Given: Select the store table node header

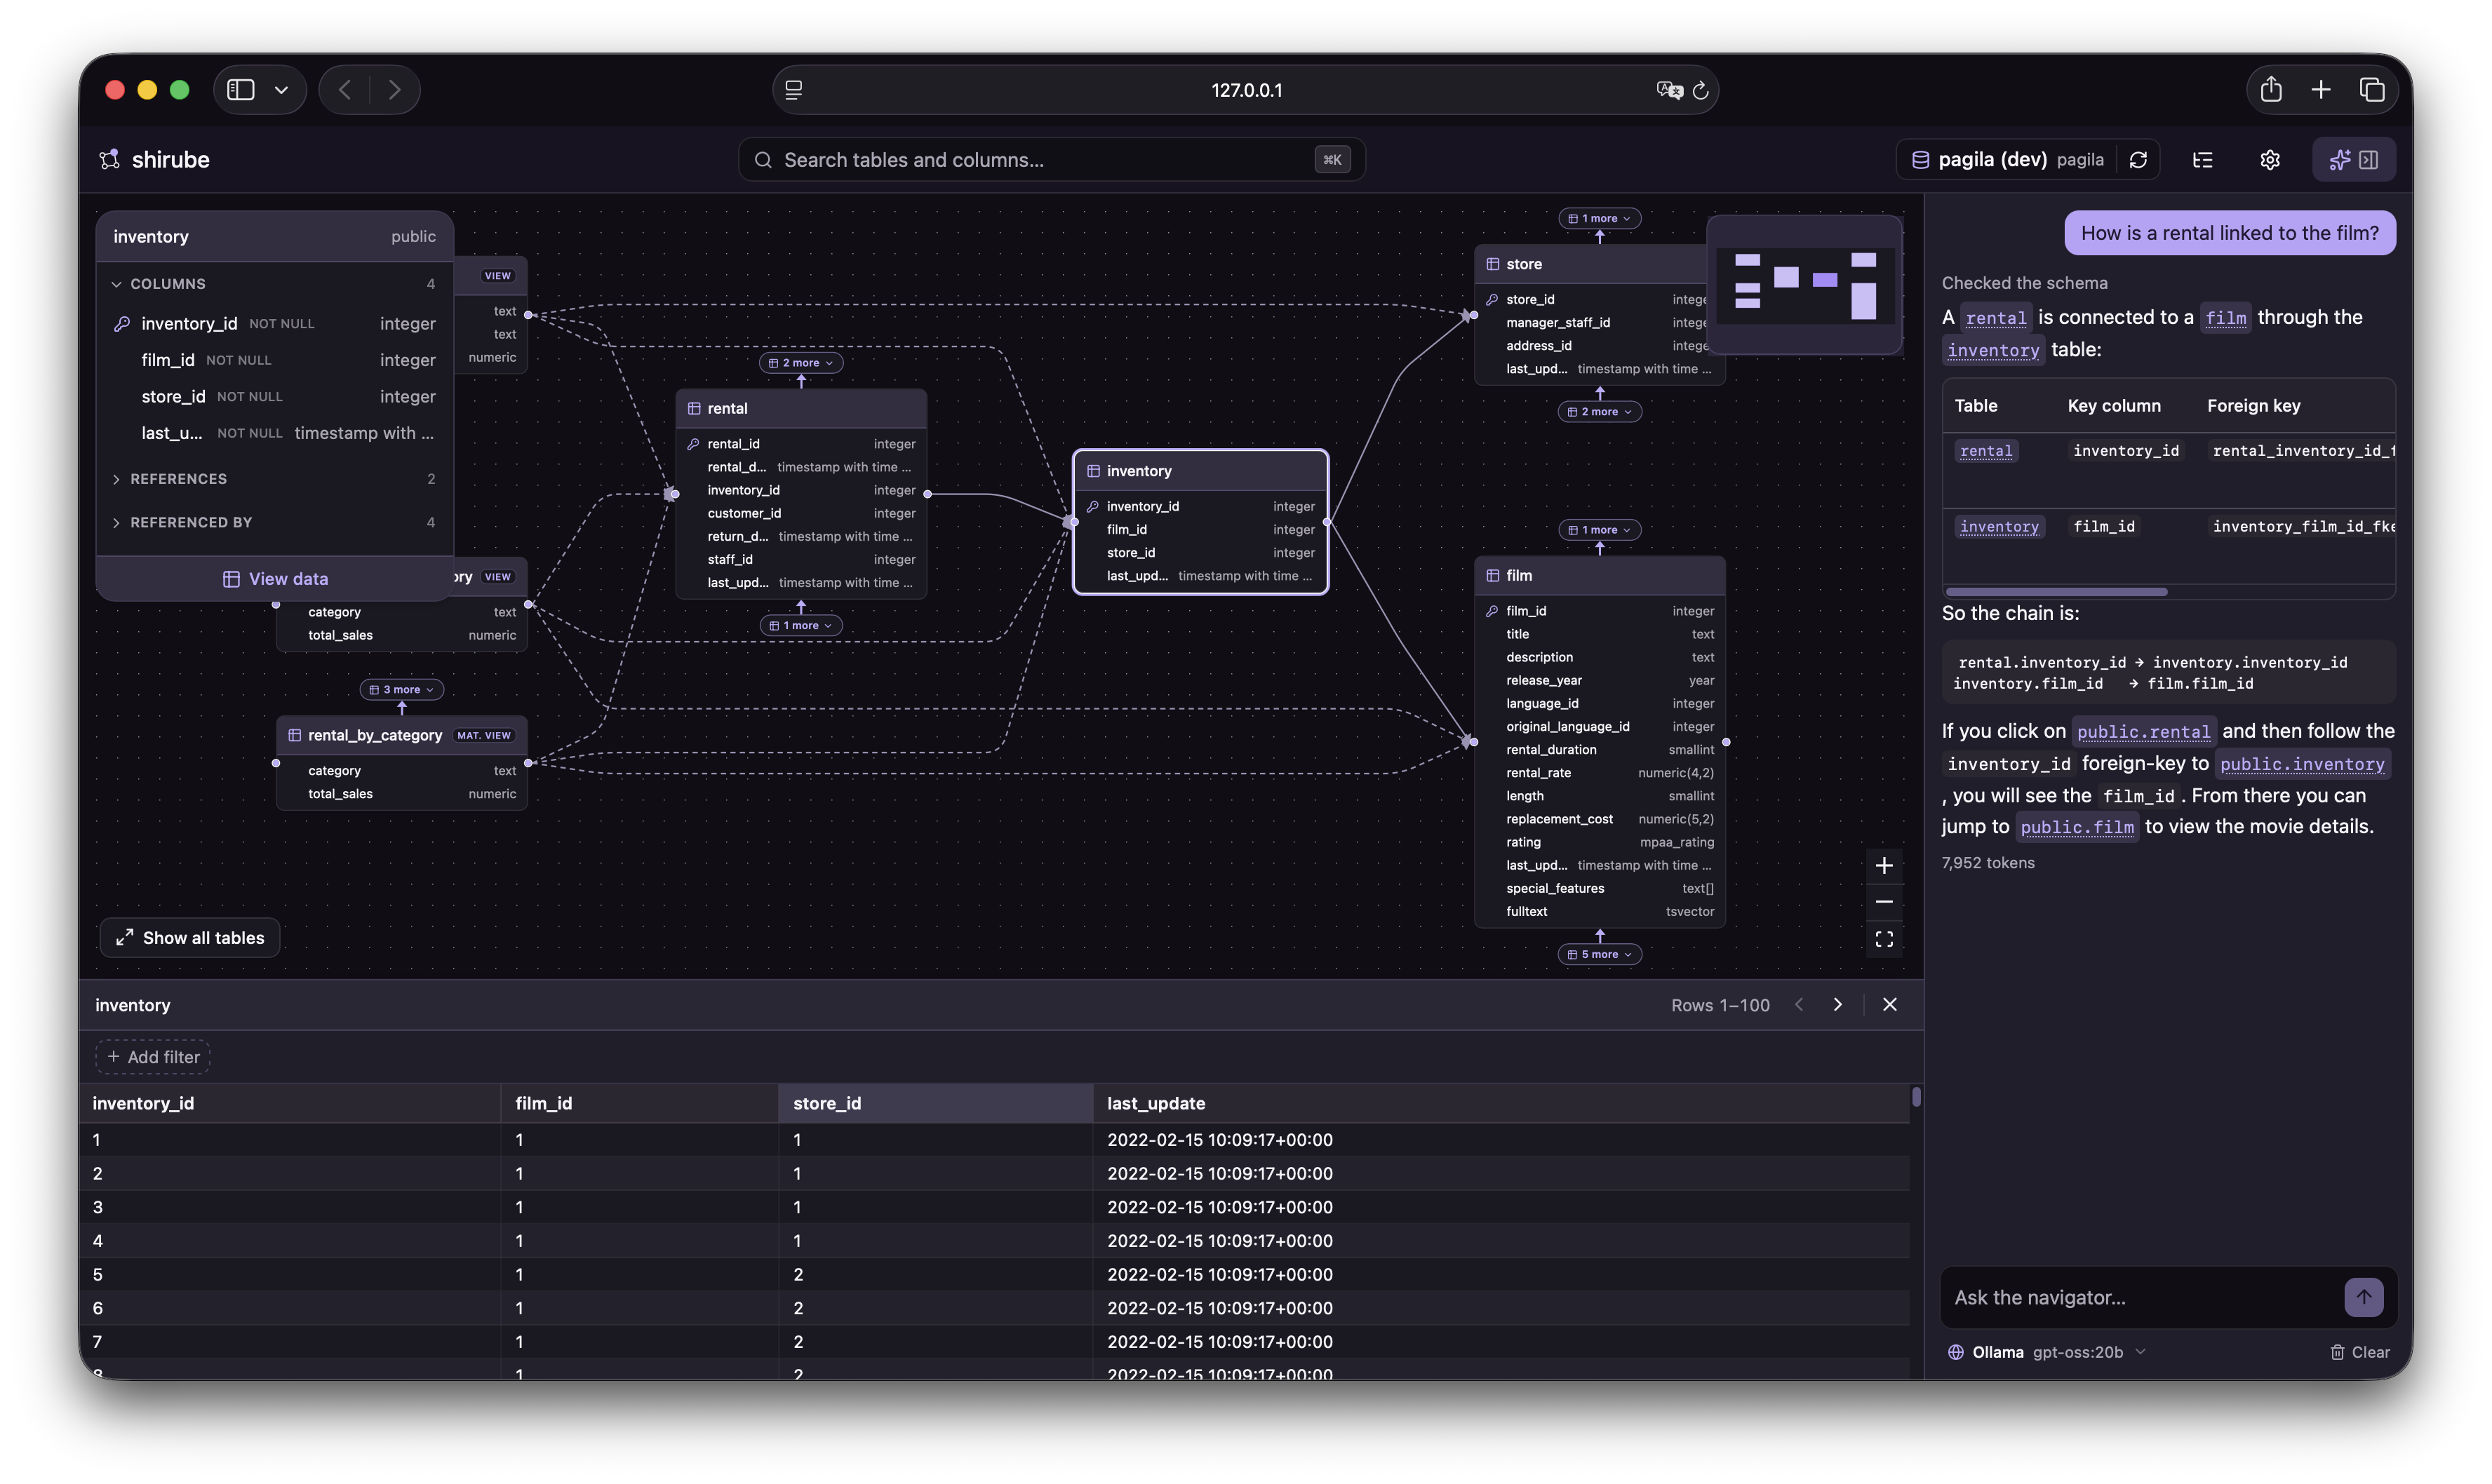Looking at the screenshot, I should click(x=1590, y=265).
